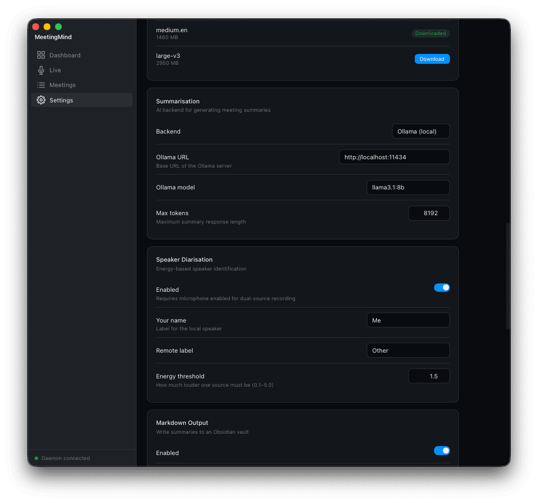This screenshot has width=538, height=503.
Task: Click the Energy threshold value field
Action: [x=429, y=376]
